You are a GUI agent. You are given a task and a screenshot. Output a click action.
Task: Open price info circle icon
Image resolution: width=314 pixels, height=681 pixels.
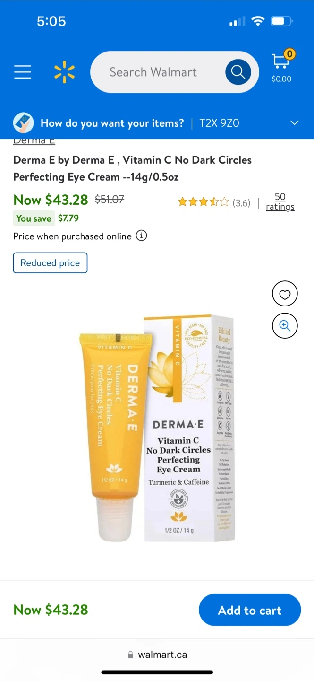tap(142, 236)
